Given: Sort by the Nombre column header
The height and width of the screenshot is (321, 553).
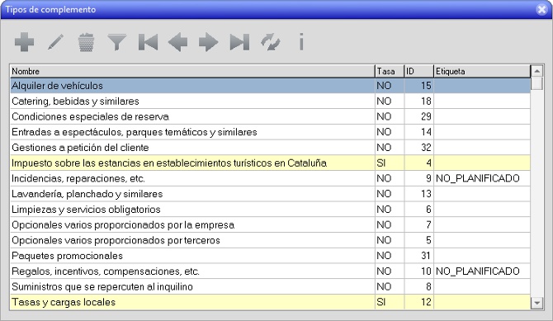Looking at the screenshot, I should (x=192, y=71).
